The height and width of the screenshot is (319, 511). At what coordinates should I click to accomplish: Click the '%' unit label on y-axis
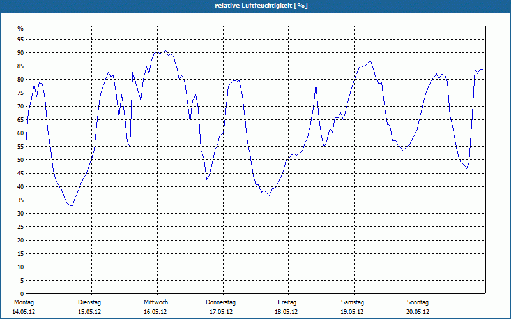(20, 29)
